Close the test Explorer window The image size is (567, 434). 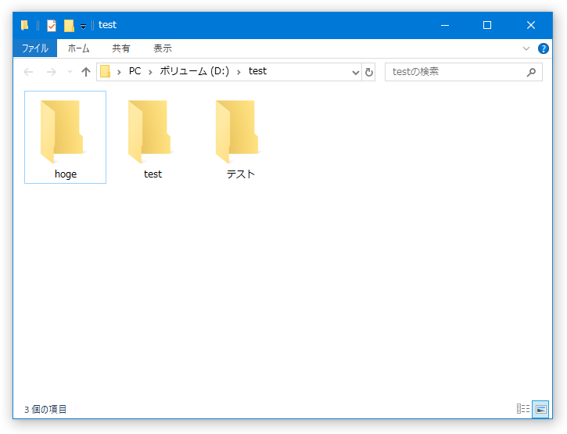tap(530, 25)
